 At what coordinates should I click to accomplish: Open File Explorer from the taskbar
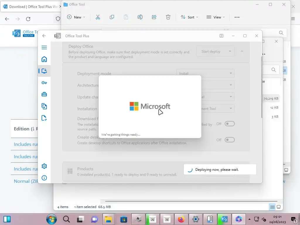click(108, 219)
